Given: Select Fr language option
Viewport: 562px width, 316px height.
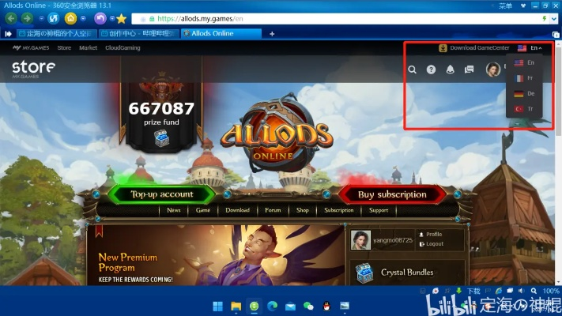Looking at the screenshot, I should coord(525,78).
